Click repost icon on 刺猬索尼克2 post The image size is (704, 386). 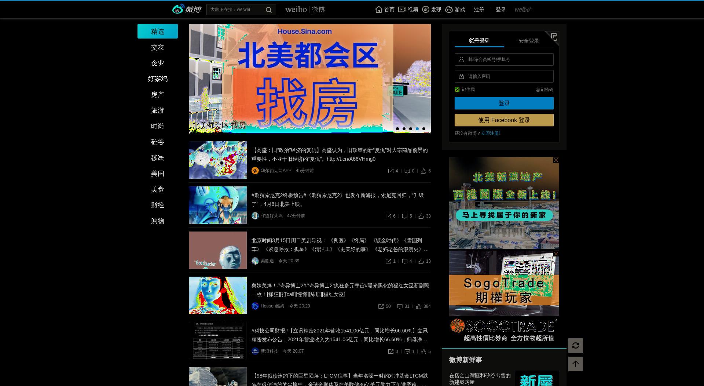[388, 216]
